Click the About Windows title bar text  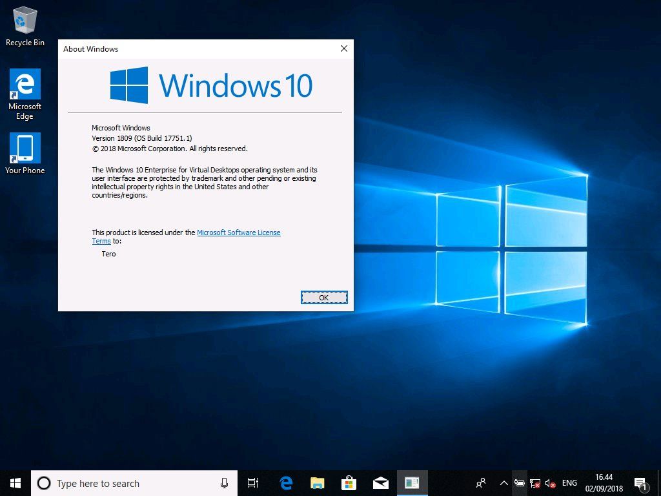(90, 49)
